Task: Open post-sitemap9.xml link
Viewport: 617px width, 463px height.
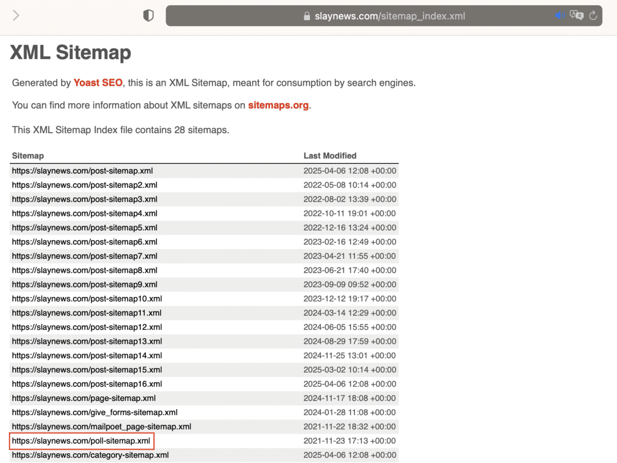Action: pos(85,285)
